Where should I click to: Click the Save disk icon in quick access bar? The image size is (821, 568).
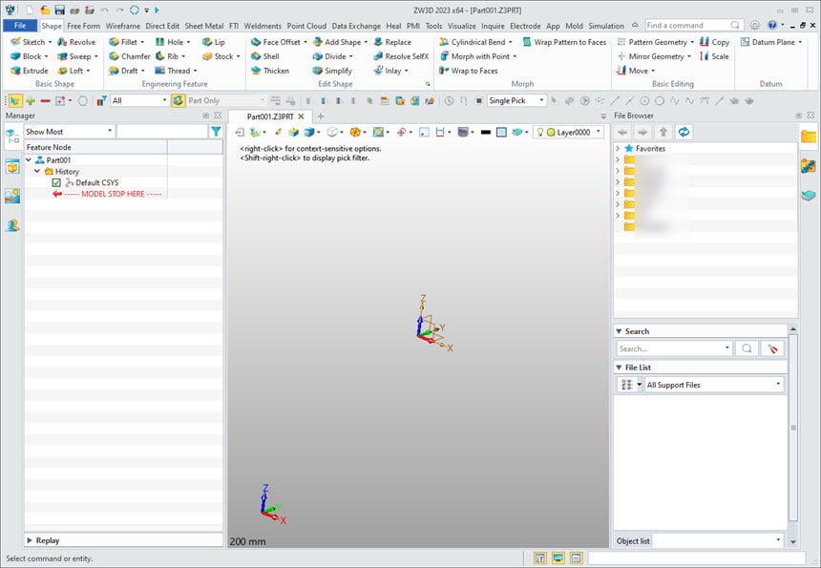pos(59,10)
